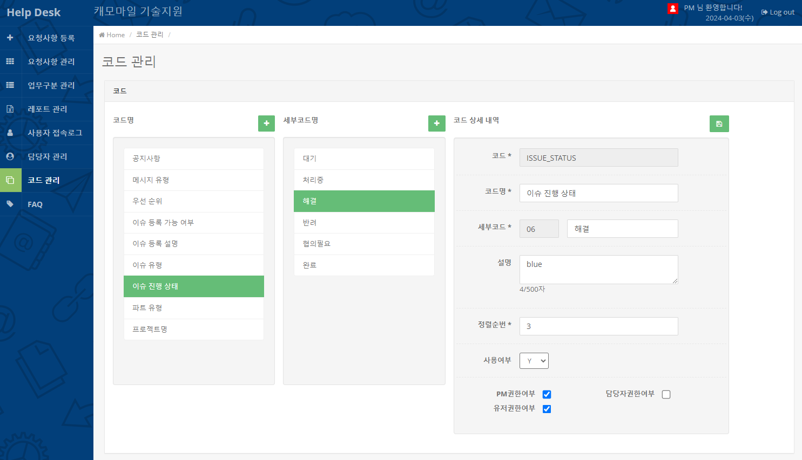Open the 사용여부 dropdown

534,361
